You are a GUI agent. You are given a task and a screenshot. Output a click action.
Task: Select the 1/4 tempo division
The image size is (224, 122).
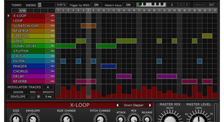pyautogui.click(x=52, y=10)
